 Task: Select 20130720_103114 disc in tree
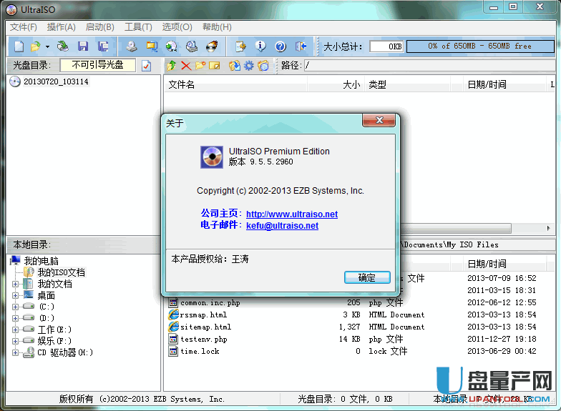55,81
